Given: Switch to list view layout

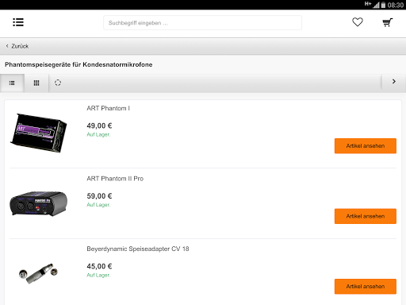Looking at the screenshot, I should tap(12, 83).
